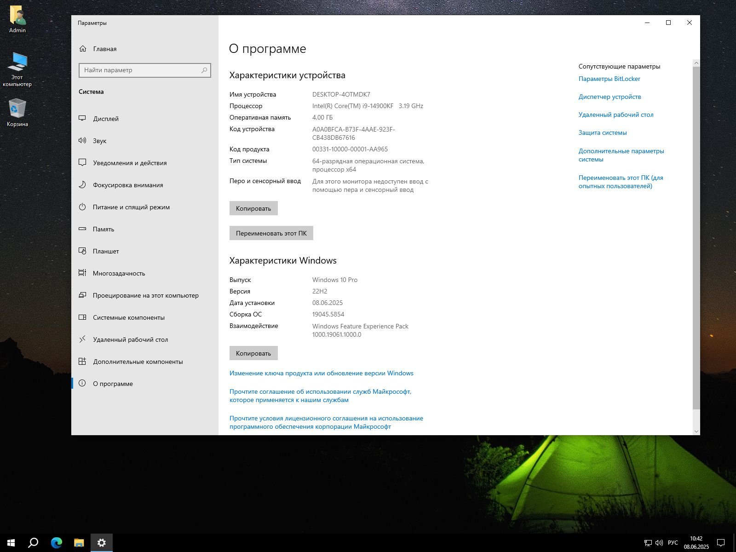Click product code 00331-10000-00001-AA965
Screen dimensions: 736x552
[x=350, y=149]
